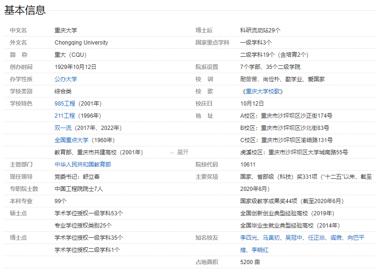Click the English name Chongqing University

(81, 43)
